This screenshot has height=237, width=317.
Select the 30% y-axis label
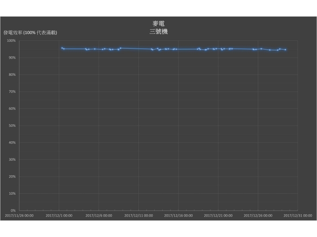click(13, 159)
